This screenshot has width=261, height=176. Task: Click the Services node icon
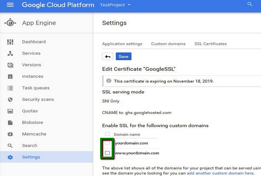(x=10, y=53)
